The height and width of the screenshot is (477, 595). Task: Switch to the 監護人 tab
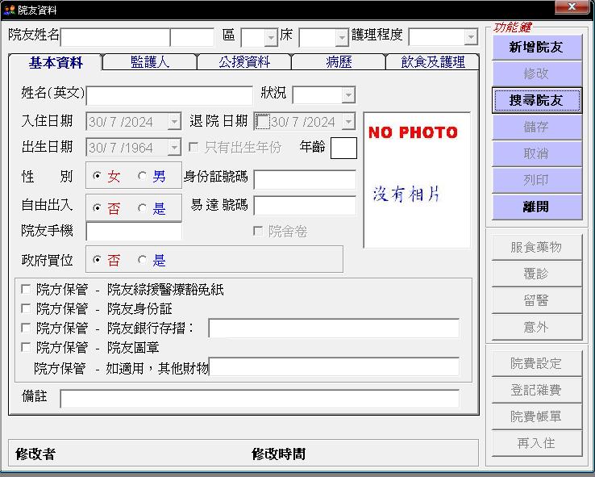(150, 62)
